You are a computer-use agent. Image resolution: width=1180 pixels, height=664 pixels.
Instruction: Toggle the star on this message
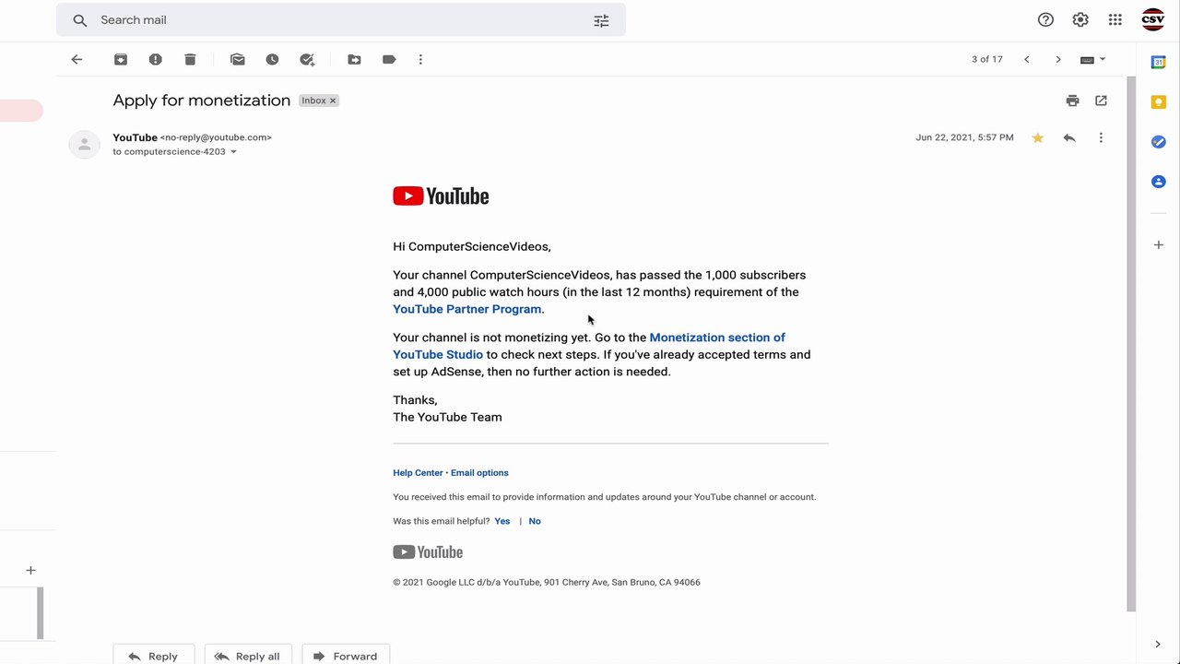point(1038,137)
